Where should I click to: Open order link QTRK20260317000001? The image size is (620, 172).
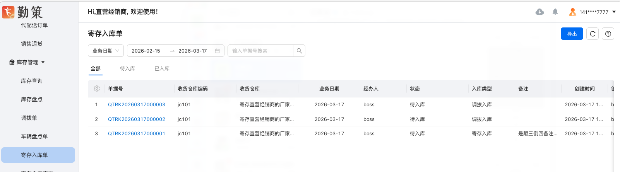coord(137,133)
